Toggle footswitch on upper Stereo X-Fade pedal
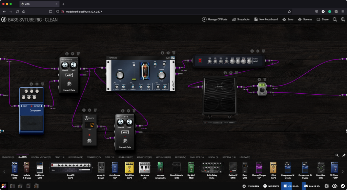Screen dimensions: 347x190 pos(69,84)
